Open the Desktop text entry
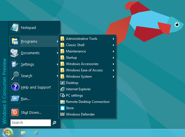This screenshot has height=137, width=185. pos(72,83)
